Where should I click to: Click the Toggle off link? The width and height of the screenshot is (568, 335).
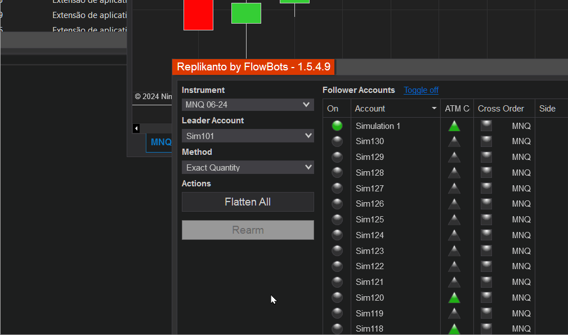coord(421,90)
